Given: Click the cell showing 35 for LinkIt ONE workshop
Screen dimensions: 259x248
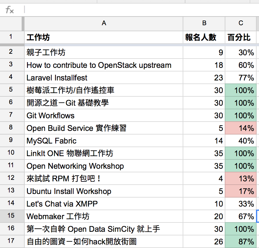Looking at the screenshot, I should (204, 153).
